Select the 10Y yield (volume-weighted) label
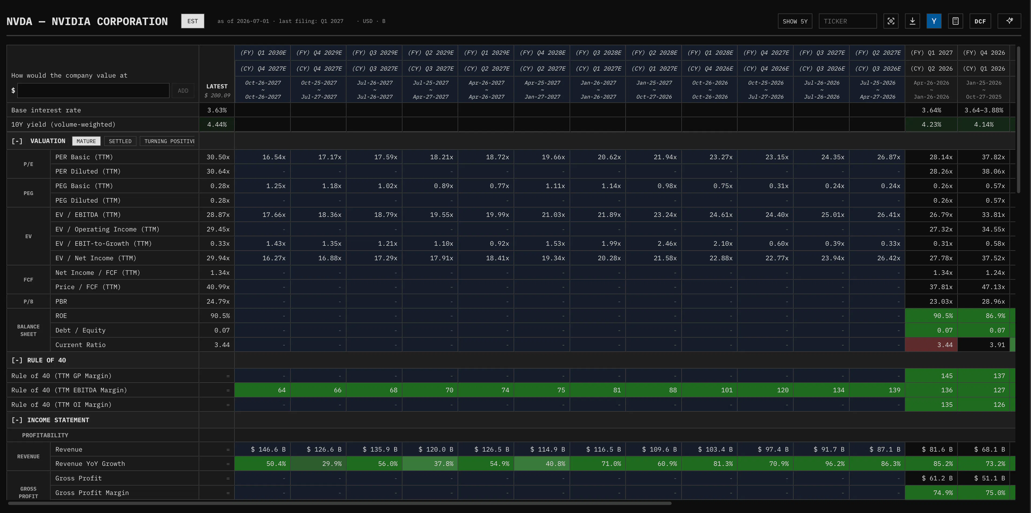The height and width of the screenshot is (513, 1031). 63,124
